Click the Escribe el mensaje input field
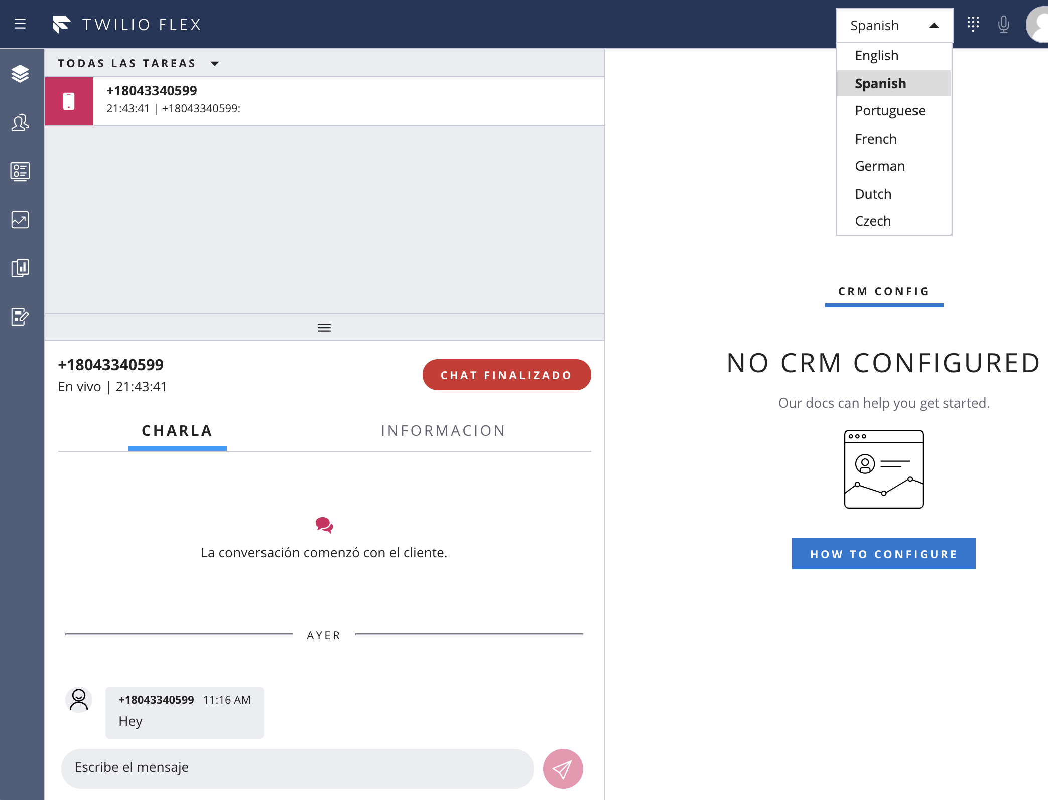This screenshot has height=800, width=1048. [x=297, y=768]
